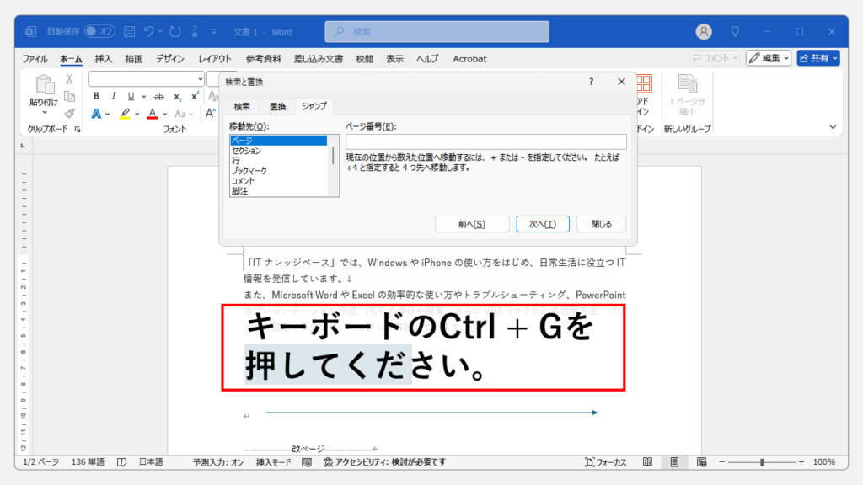Toggle the AutoSave switch
Viewport: 863px width, 485px height.
[x=99, y=32]
